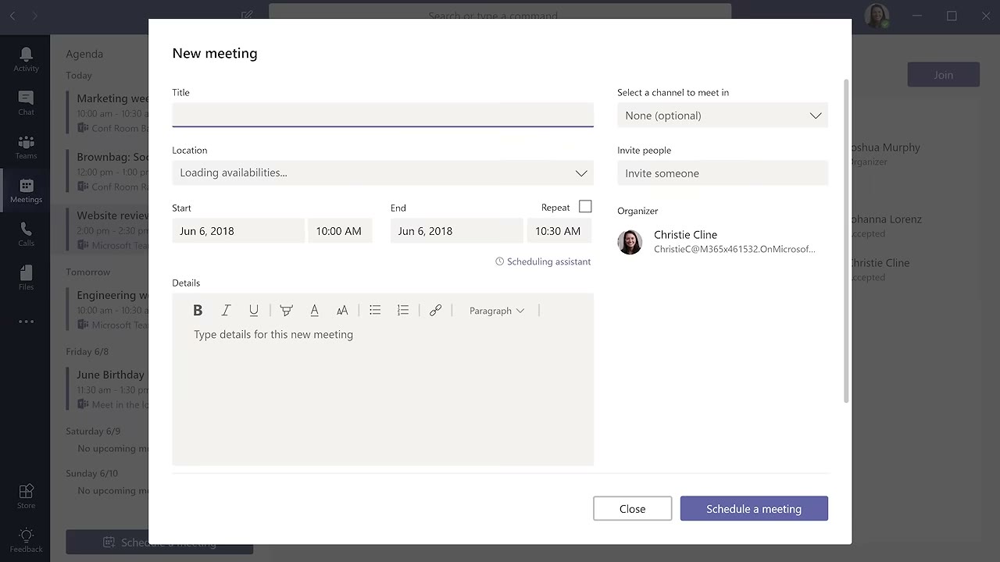Open Files in the left sidebar
Image resolution: width=1000 pixels, height=562 pixels.
pos(26,277)
